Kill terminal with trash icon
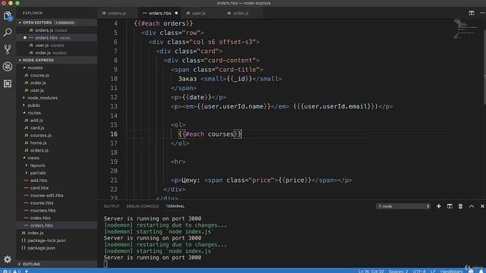Screen dimensions: 486x273 (460, 206)
